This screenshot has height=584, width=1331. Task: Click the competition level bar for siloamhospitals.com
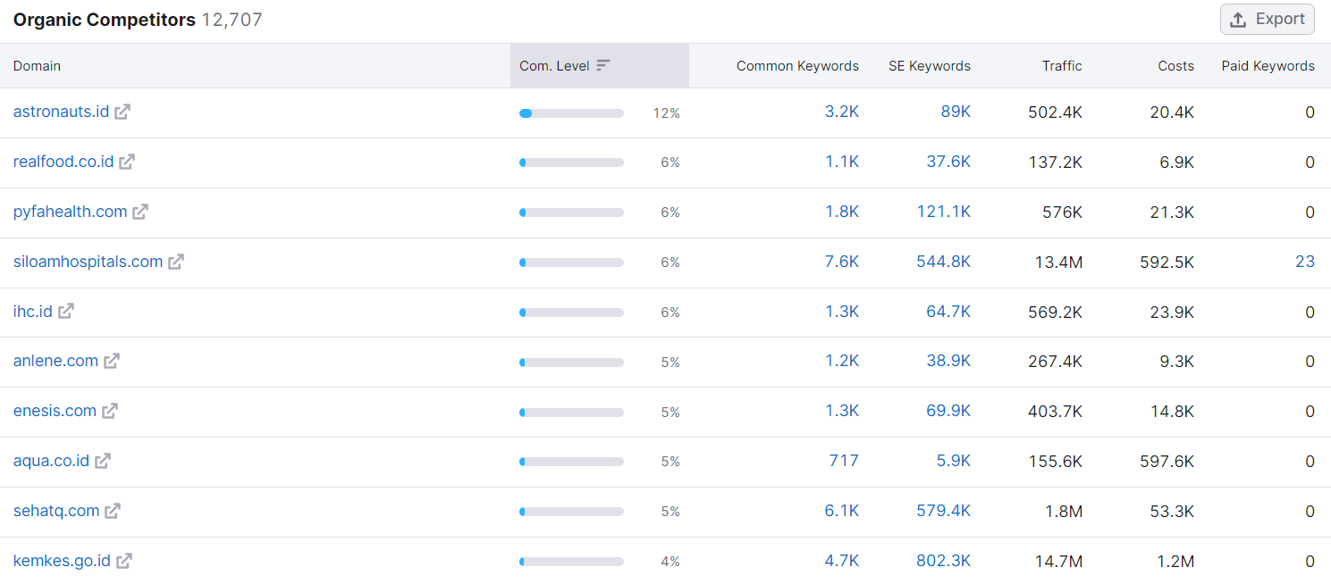[x=571, y=263]
